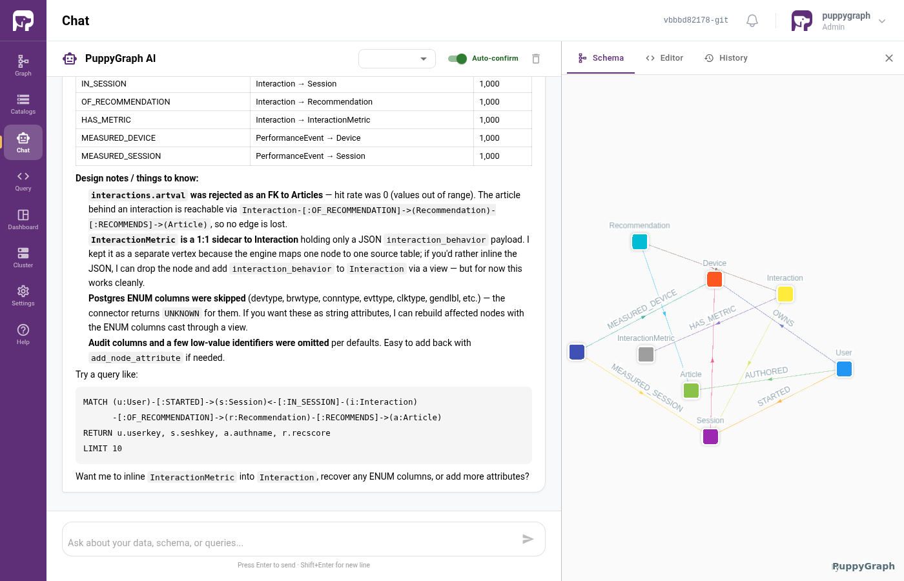Select the Device node in graph
904x581 pixels.
tap(715, 279)
